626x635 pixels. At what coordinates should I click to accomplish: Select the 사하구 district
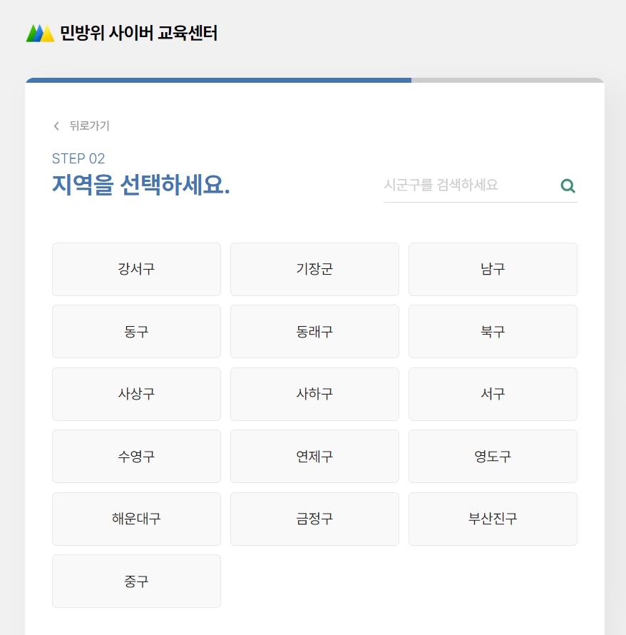tap(314, 394)
